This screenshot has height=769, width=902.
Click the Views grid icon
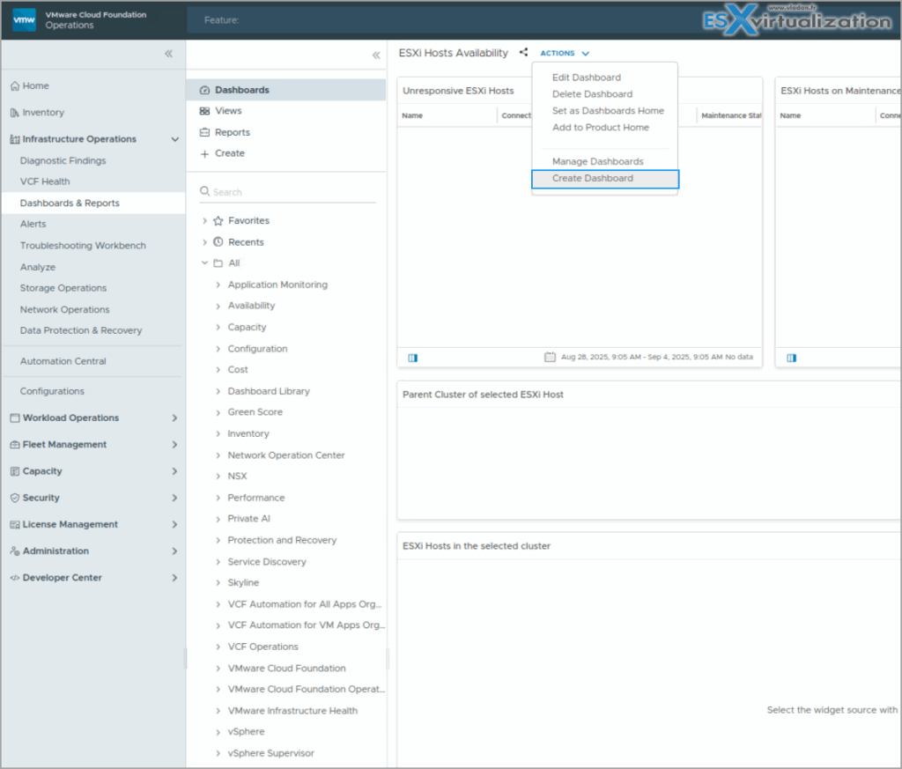204,111
